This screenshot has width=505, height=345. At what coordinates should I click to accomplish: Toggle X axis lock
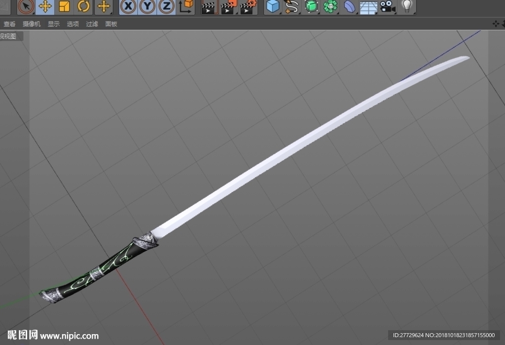(x=128, y=6)
